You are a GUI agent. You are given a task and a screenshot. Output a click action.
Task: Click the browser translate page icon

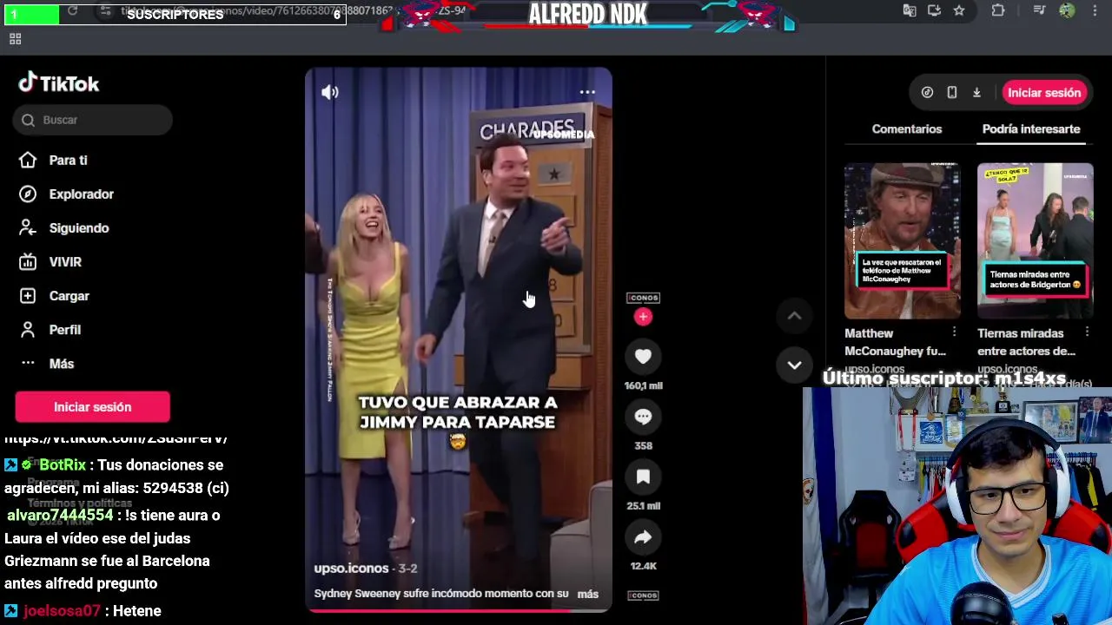click(x=910, y=10)
